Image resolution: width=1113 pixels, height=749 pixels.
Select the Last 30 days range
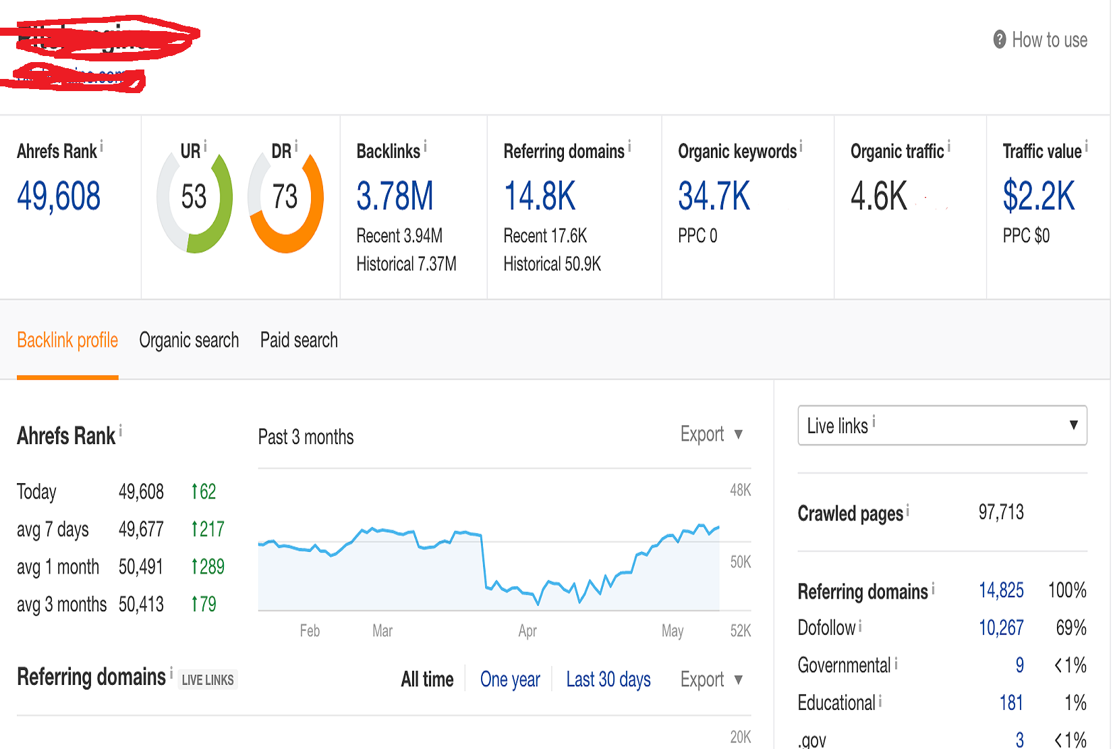pos(608,679)
